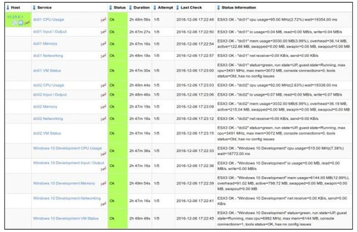Image resolution: width=357 pixels, height=232 pixels.
Task: Click the OK status cell for dc01 CPU Usage
Action: pyautogui.click(x=118, y=19)
